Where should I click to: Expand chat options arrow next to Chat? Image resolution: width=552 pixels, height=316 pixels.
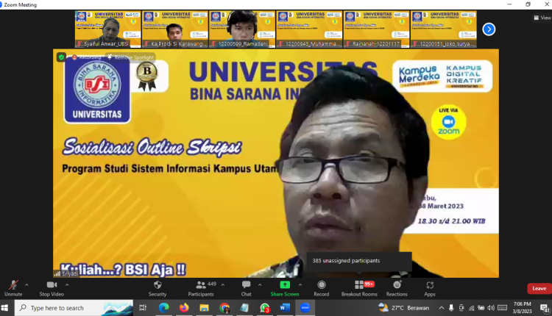click(260, 285)
